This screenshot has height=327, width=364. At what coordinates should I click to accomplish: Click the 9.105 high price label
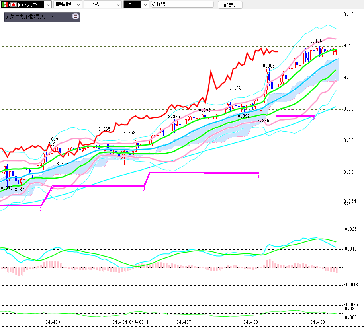[x=316, y=41]
